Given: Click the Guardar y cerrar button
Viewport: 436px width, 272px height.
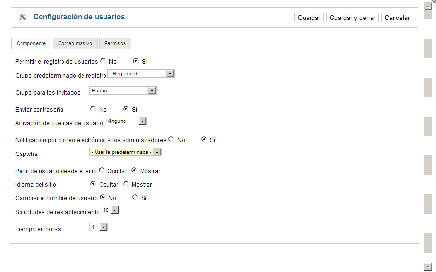Looking at the screenshot, I should 353,18.
